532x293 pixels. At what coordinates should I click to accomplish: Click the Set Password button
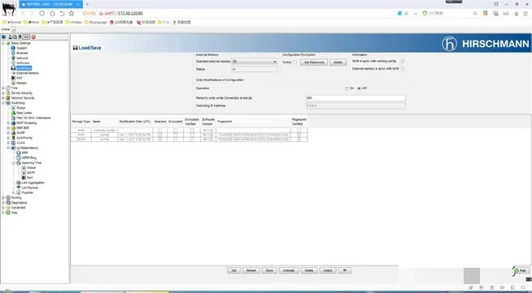pyautogui.click(x=313, y=62)
